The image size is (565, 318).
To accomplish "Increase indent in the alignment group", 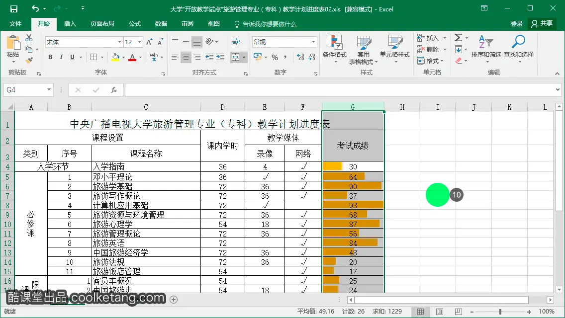I will (x=220, y=57).
